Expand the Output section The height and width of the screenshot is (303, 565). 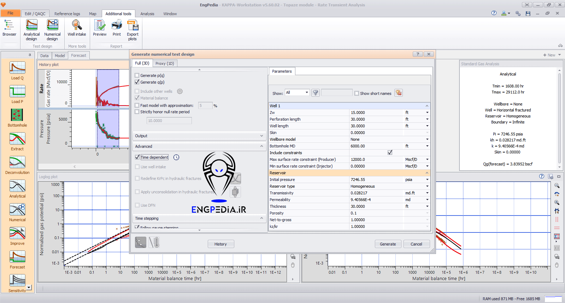[x=199, y=136]
